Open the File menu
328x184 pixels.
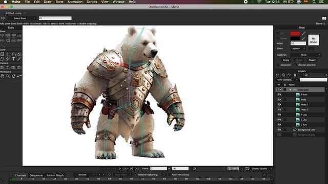coord(27,2)
